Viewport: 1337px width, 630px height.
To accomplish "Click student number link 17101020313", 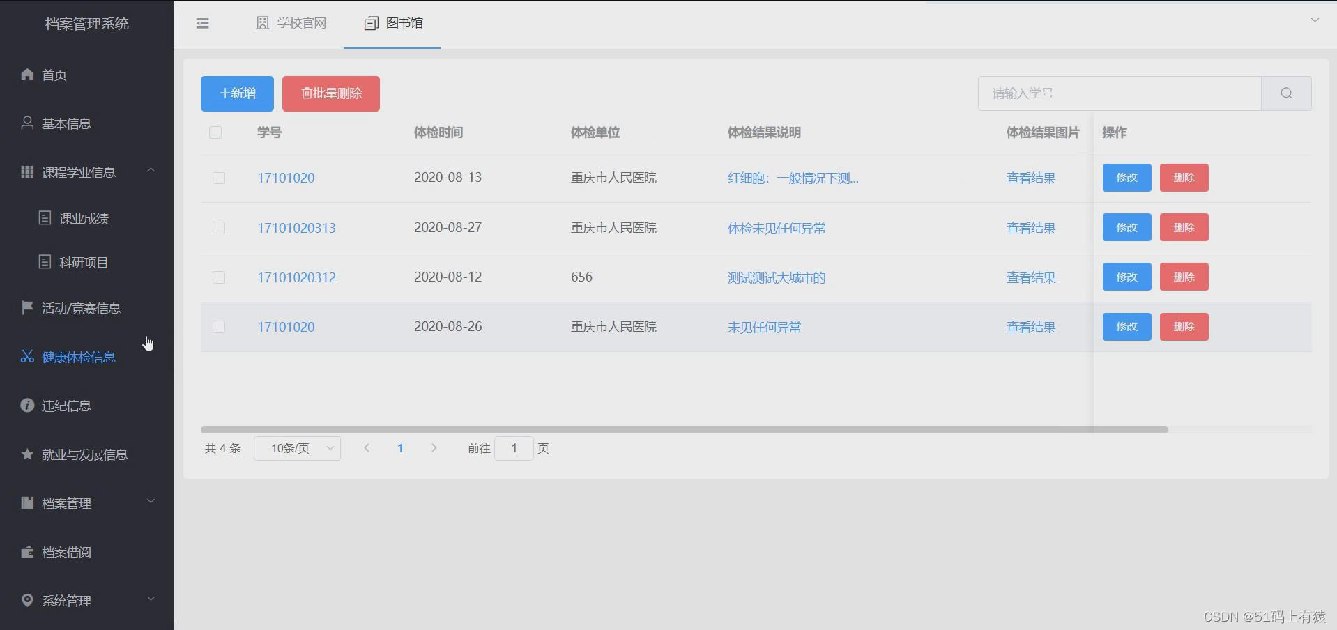I will [296, 228].
